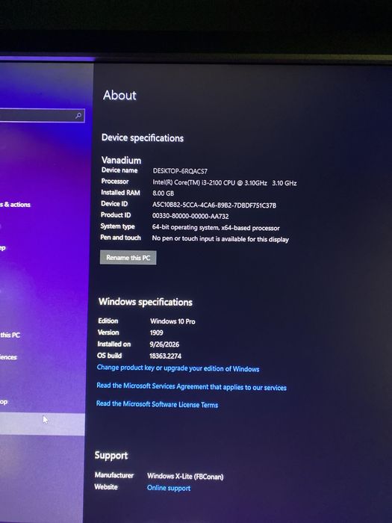The height and width of the screenshot is (523, 392).
Task: Click the Product ID value 00330-80000-00000-AA732
Action: pos(190,216)
